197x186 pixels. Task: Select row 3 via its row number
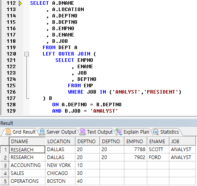(5, 165)
